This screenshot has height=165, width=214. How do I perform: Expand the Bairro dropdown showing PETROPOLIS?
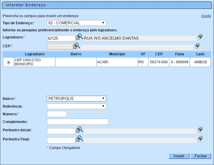coord(76,98)
